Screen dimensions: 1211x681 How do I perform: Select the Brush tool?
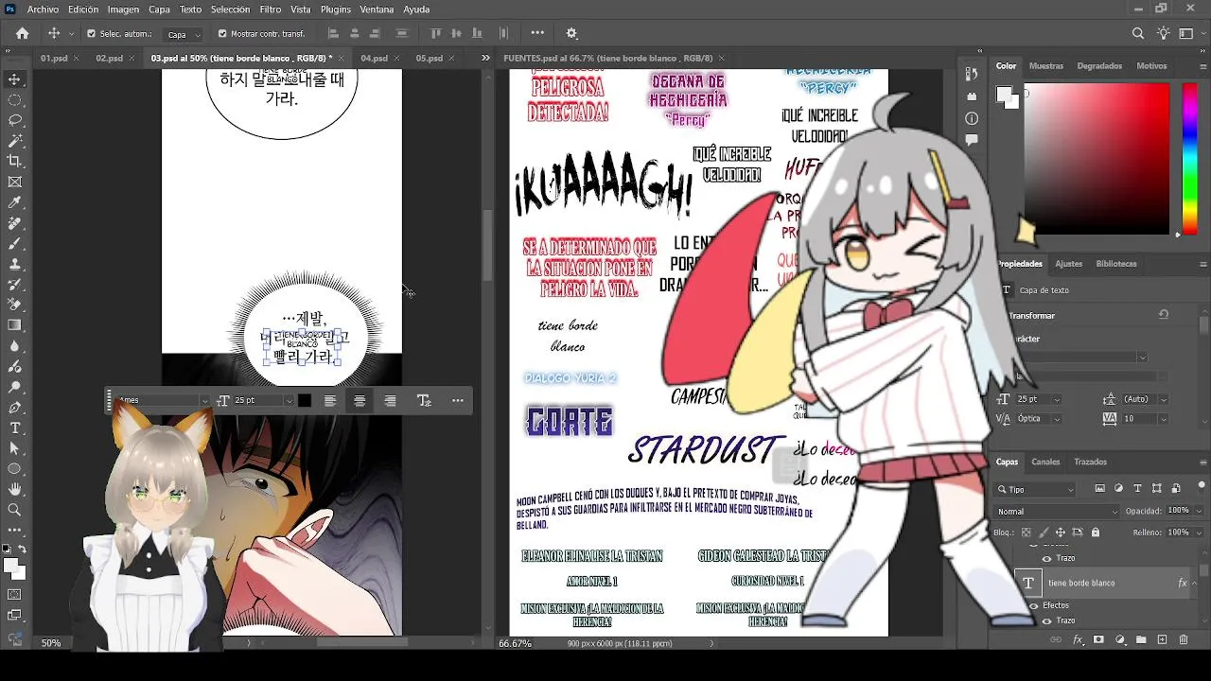coord(14,243)
